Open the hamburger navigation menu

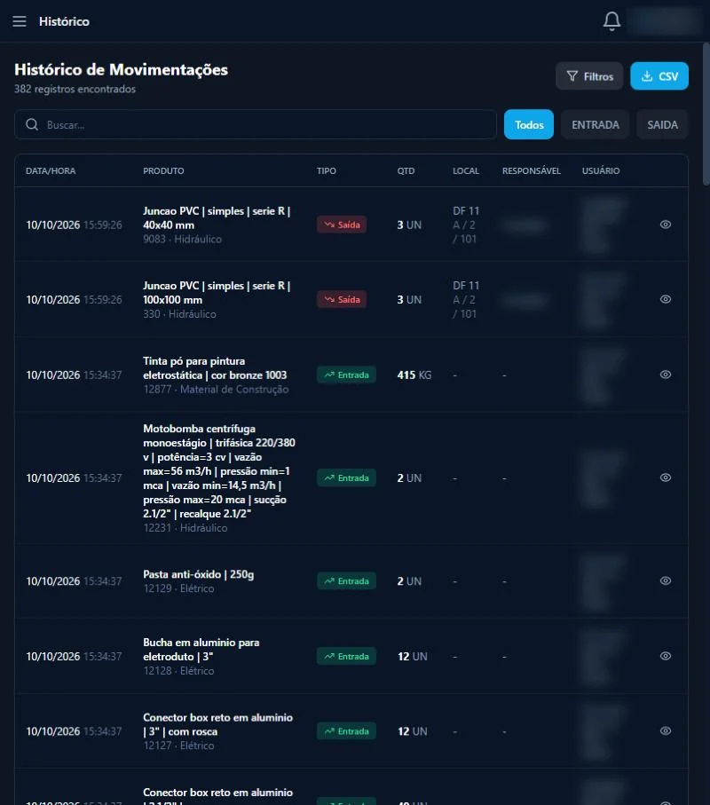(20, 21)
